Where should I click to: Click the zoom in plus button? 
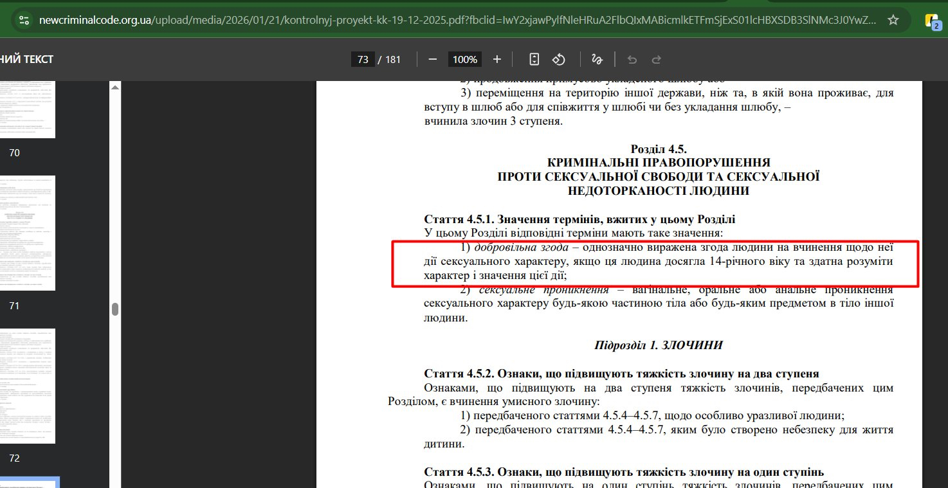pyautogui.click(x=497, y=59)
